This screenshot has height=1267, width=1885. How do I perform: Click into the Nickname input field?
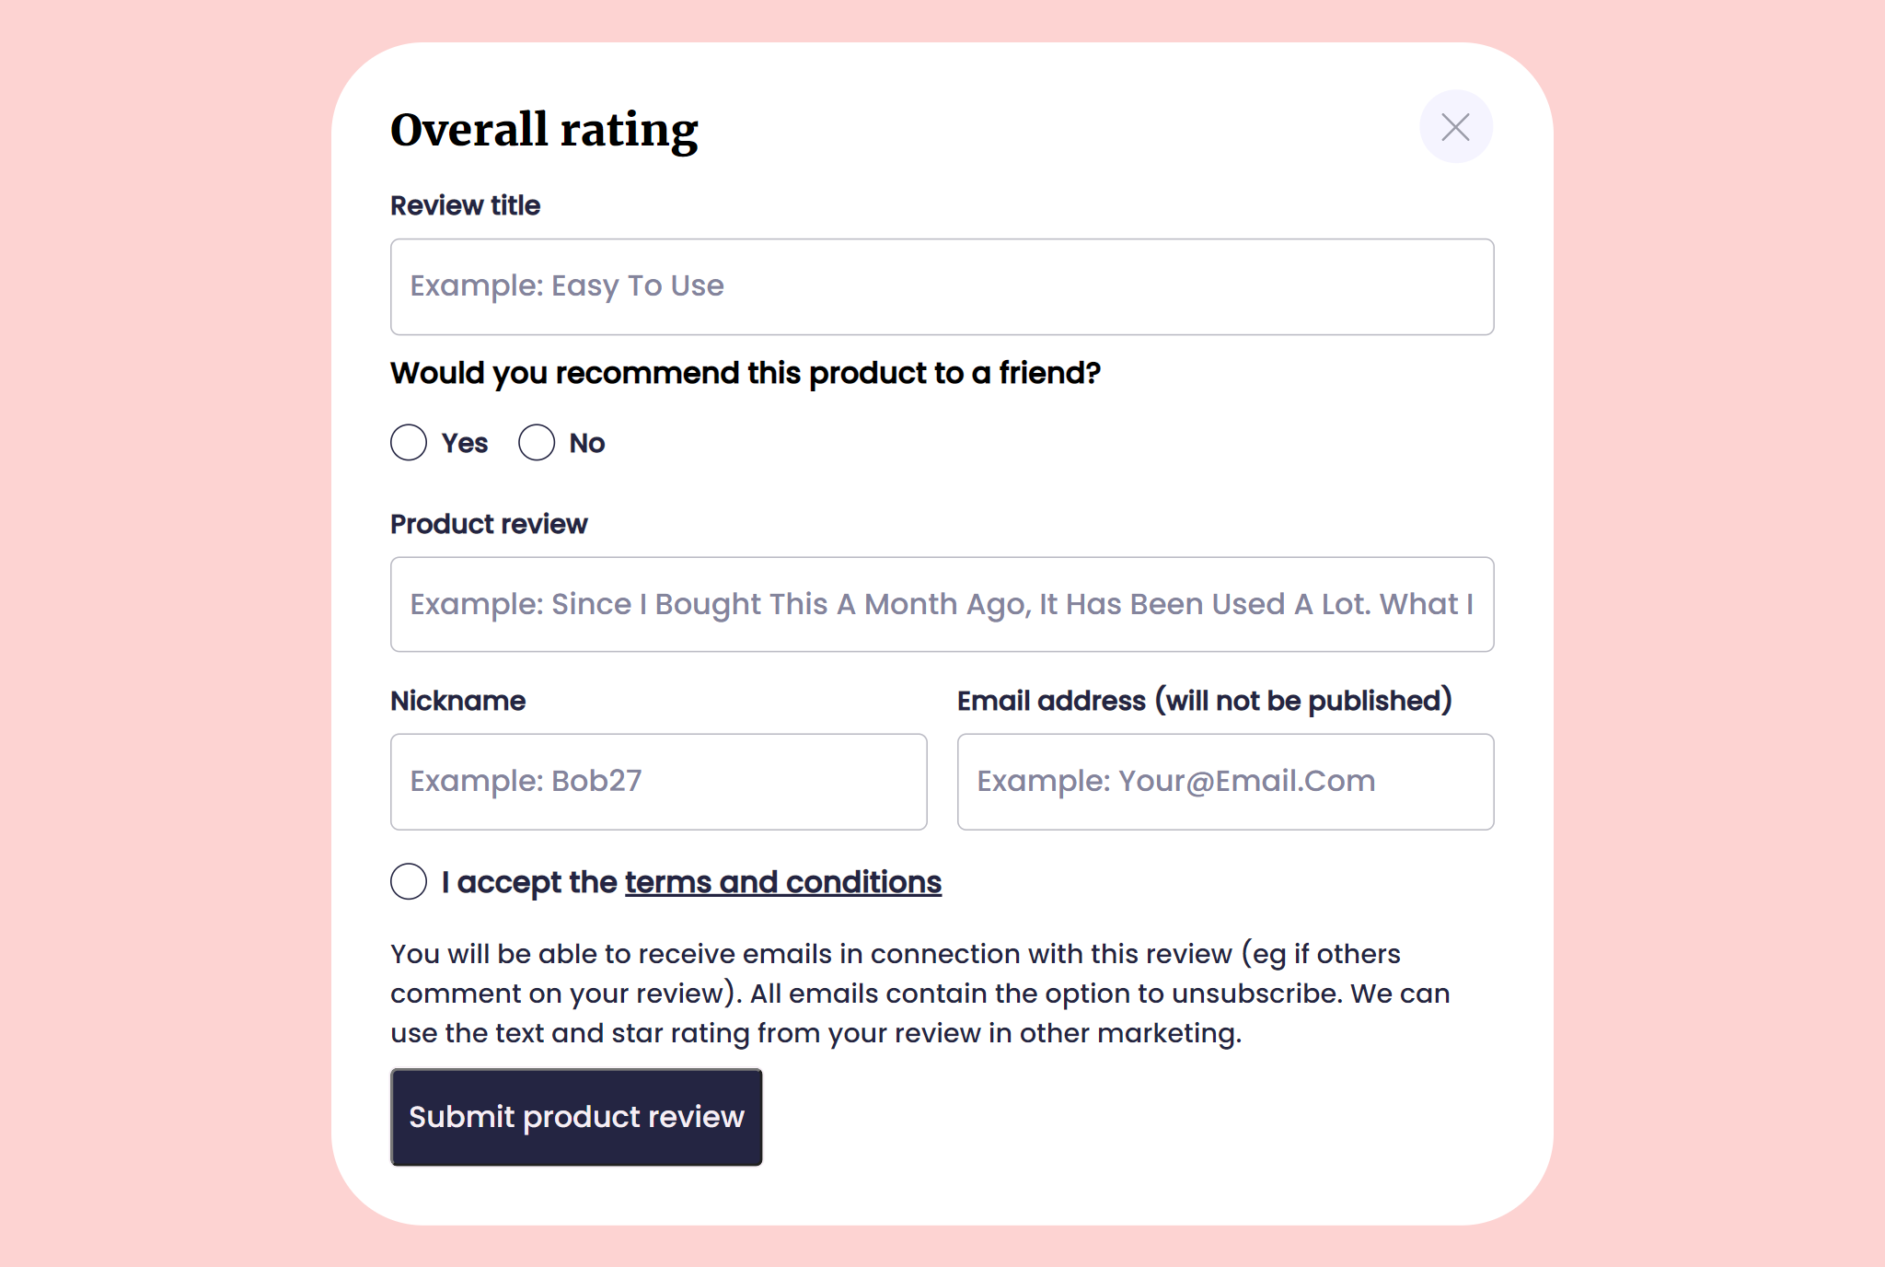coord(658,782)
